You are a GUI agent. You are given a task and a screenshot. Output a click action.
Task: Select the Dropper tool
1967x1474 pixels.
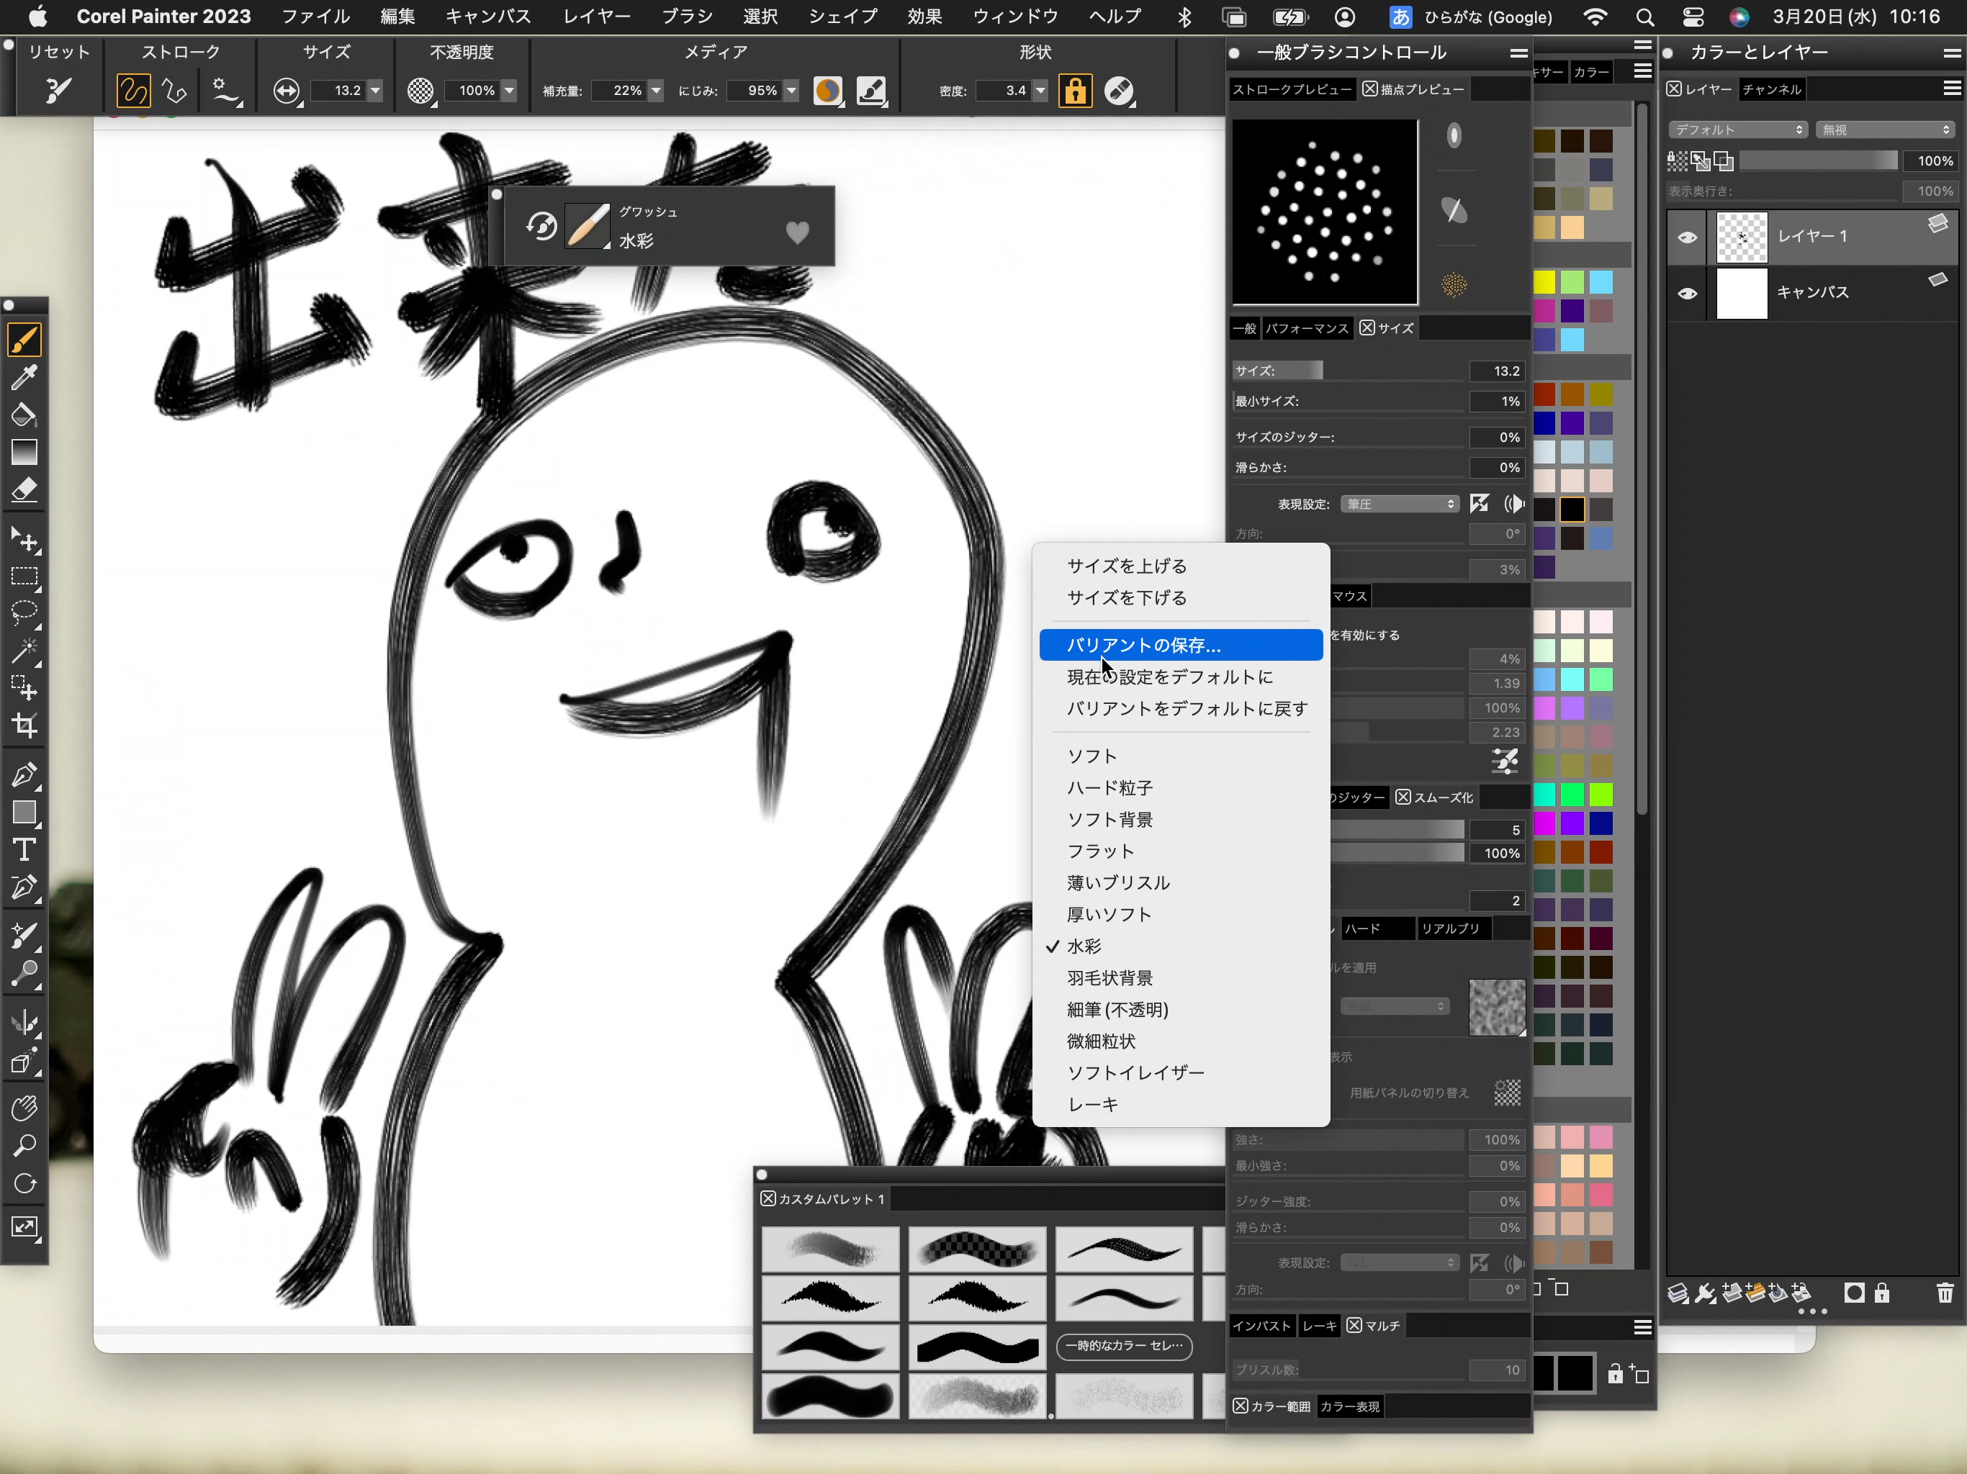[24, 378]
